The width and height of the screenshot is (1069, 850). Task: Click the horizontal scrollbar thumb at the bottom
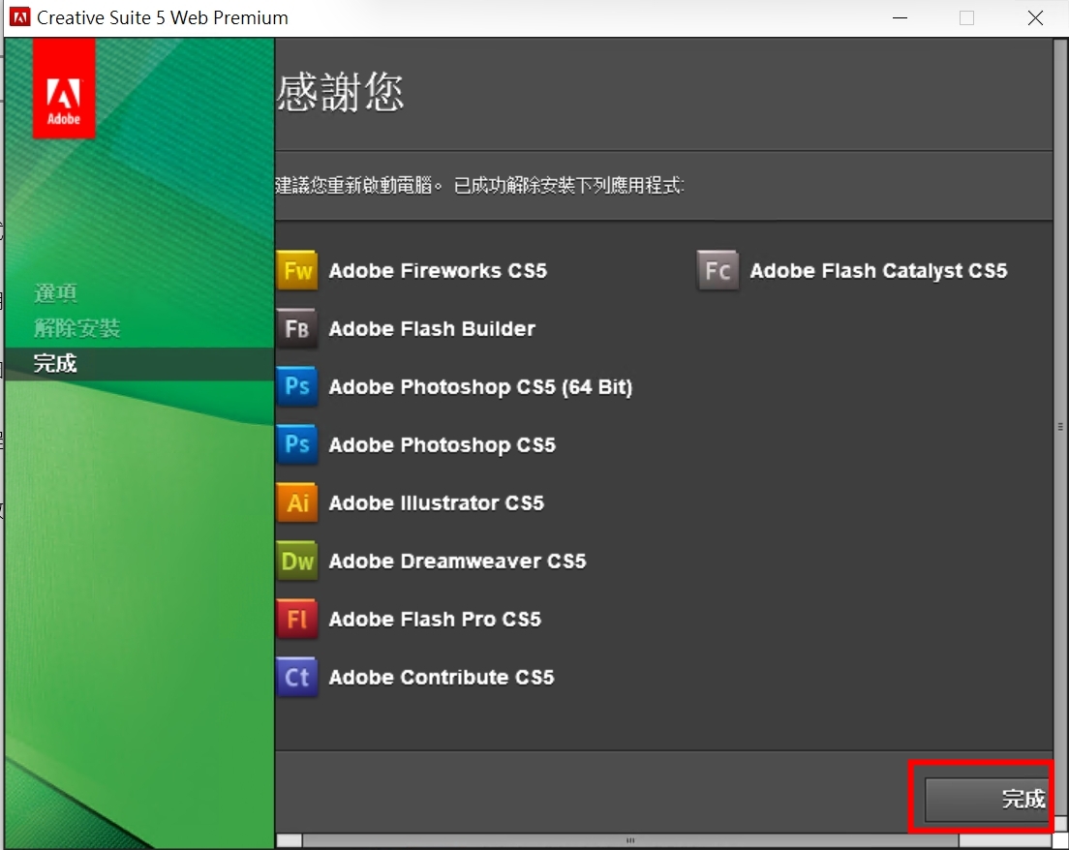click(x=629, y=840)
